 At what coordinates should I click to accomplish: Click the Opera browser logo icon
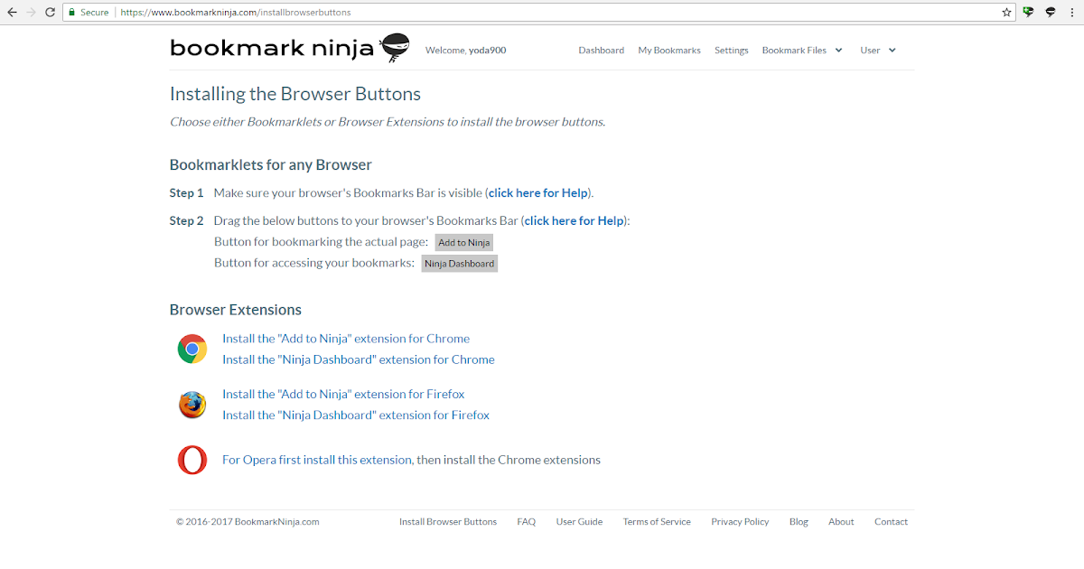coord(192,460)
